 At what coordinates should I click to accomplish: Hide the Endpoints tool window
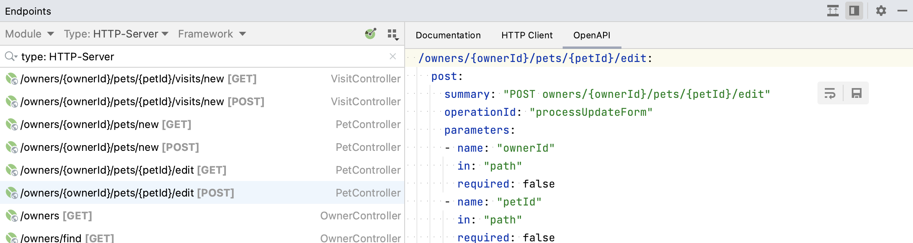click(x=902, y=11)
